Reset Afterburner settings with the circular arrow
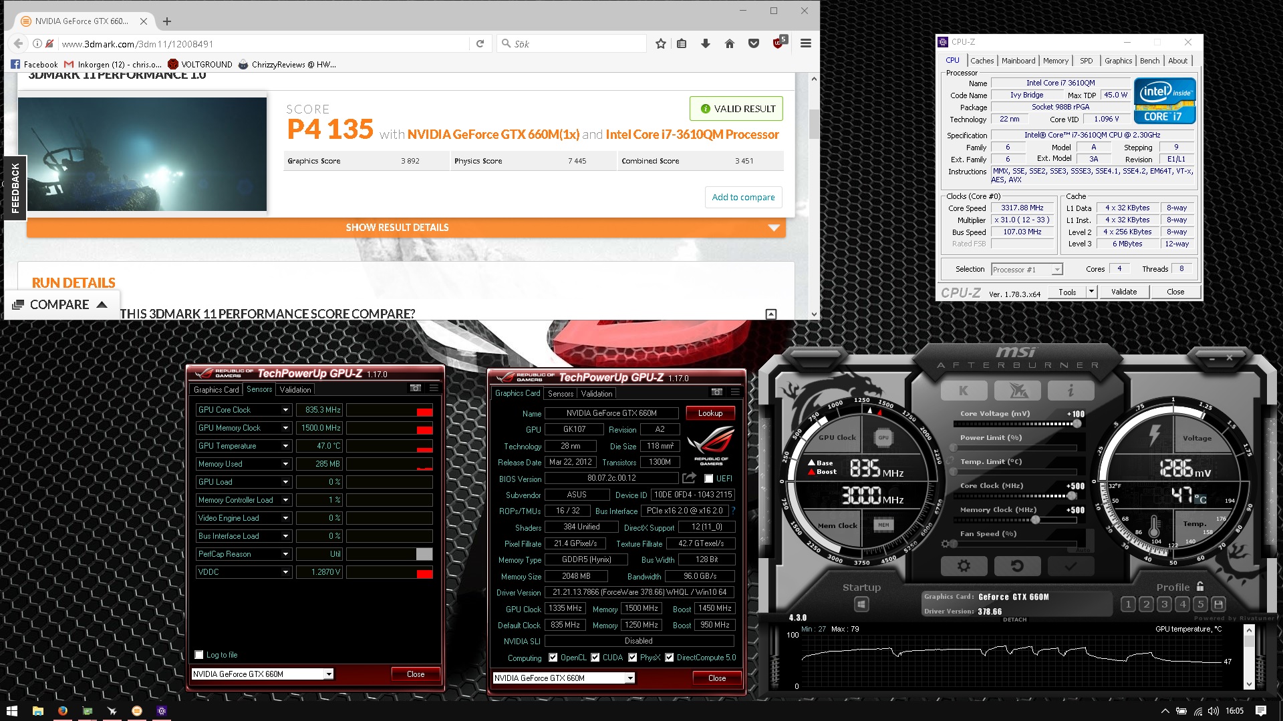This screenshot has width=1283, height=721. (x=1017, y=566)
